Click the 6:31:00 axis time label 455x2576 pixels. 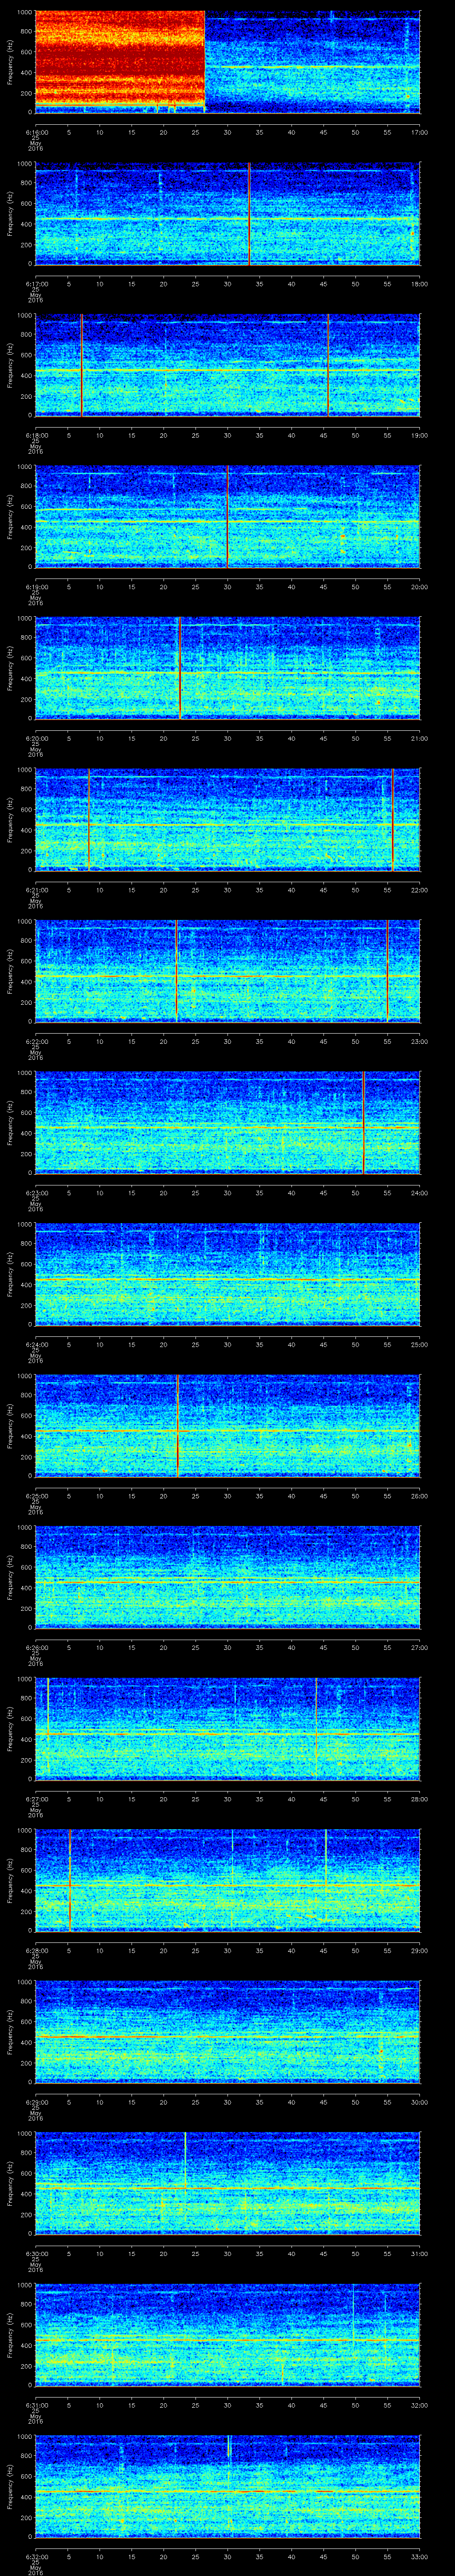coord(36,2405)
